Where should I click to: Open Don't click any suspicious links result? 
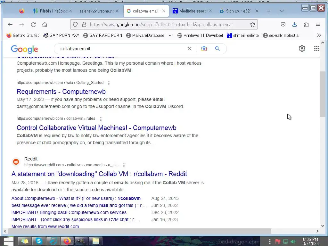(x=75, y=220)
